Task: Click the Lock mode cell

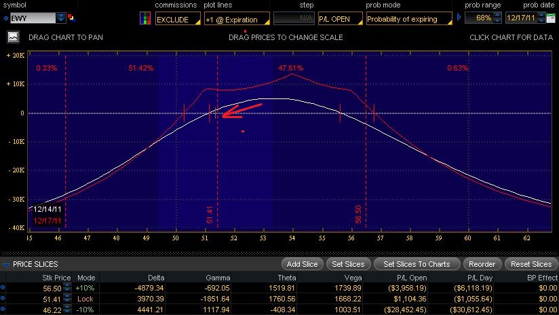Action: click(x=85, y=299)
